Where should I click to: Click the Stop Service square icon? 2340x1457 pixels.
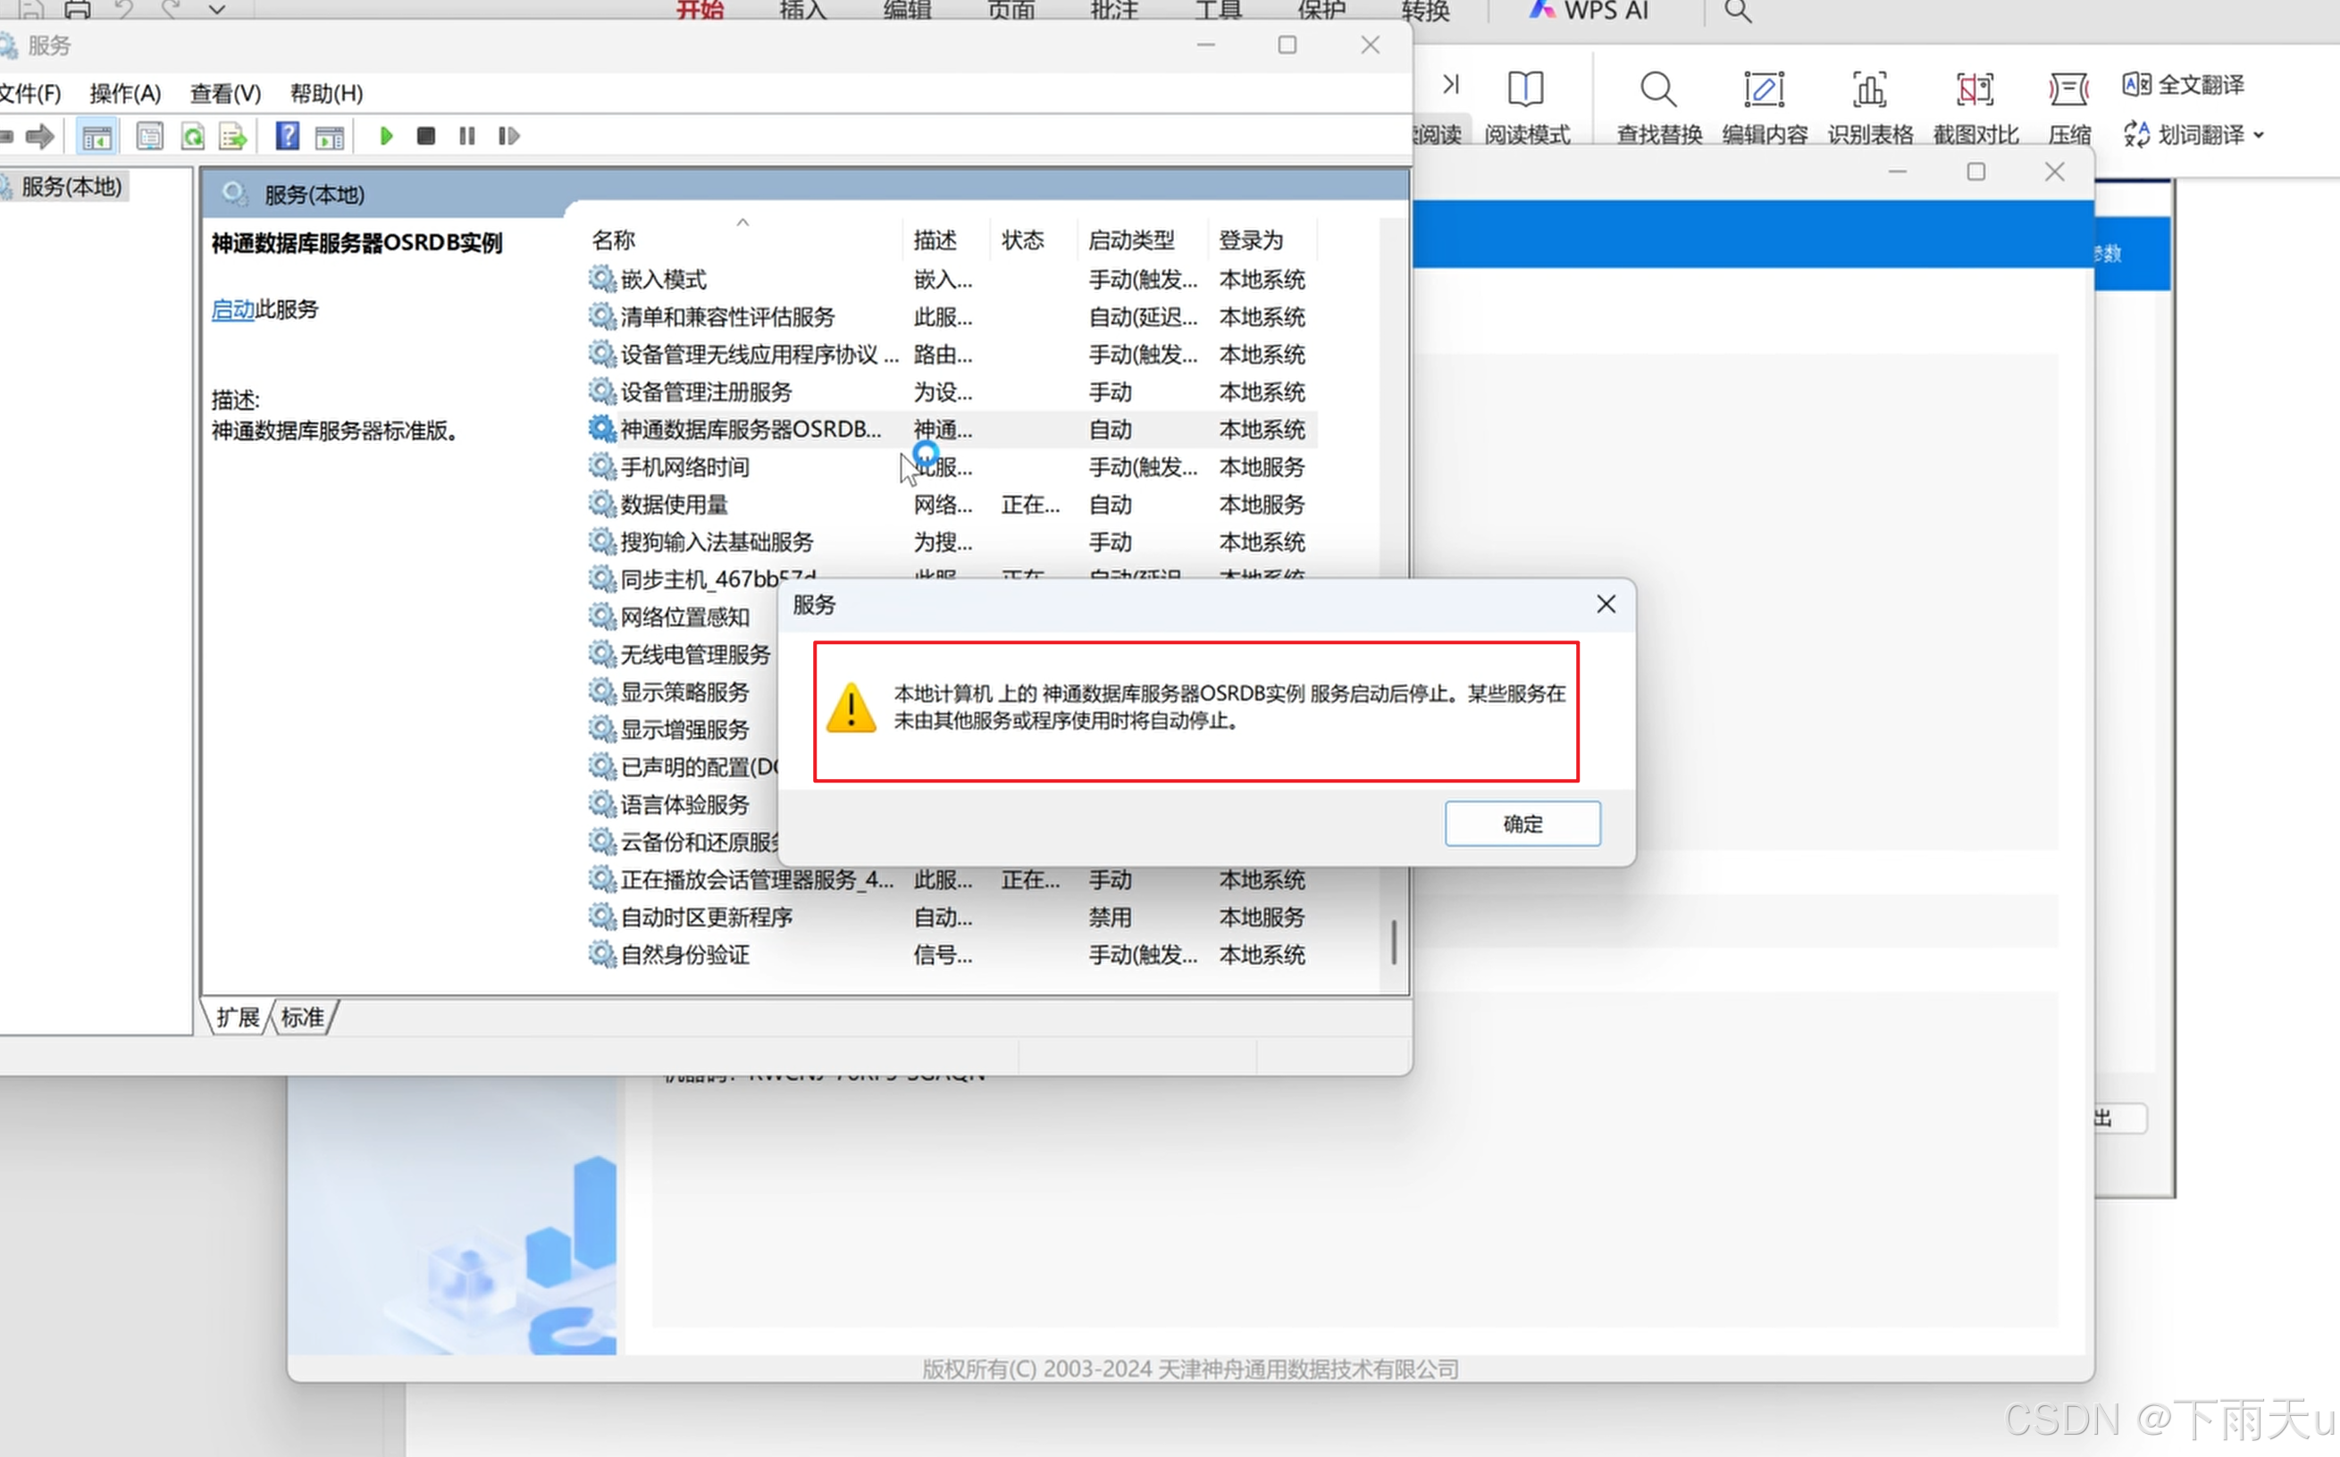[x=425, y=136]
